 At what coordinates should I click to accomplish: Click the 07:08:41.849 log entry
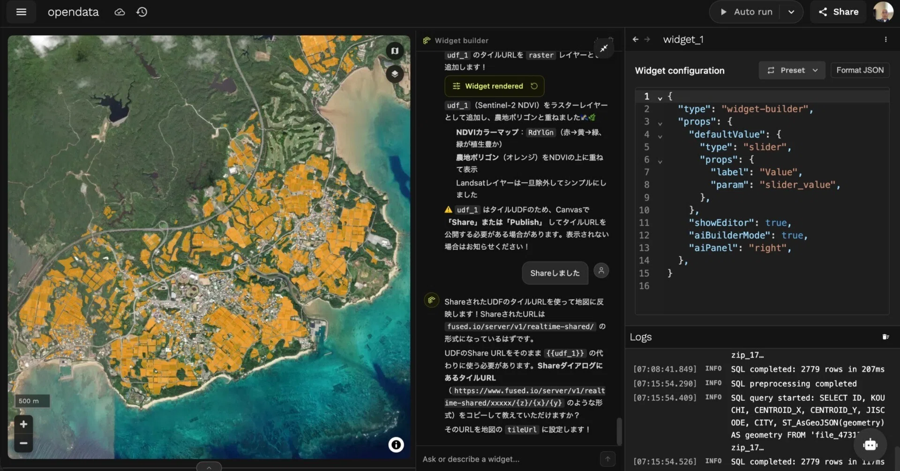click(x=758, y=369)
